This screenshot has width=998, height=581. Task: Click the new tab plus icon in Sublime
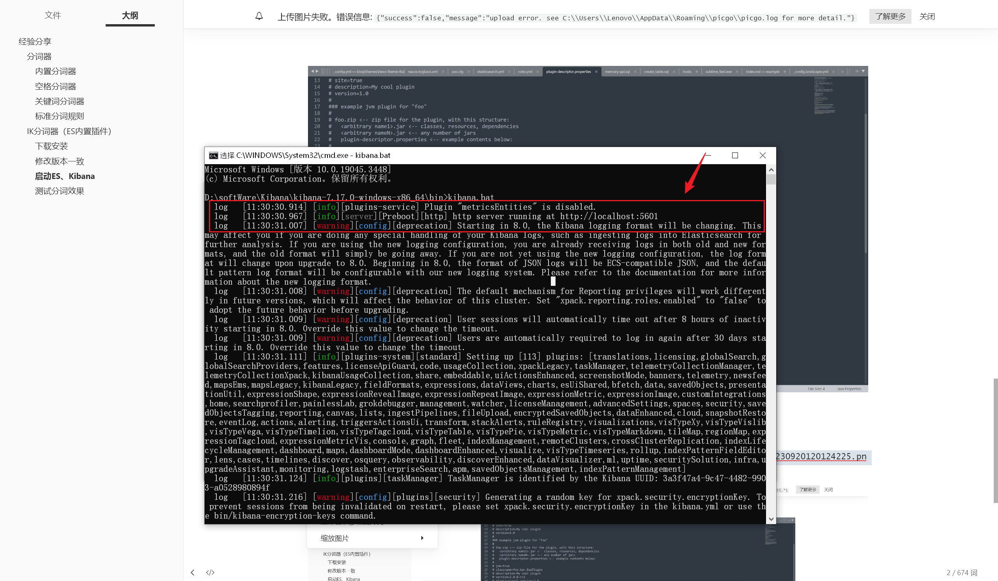coord(857,71)
